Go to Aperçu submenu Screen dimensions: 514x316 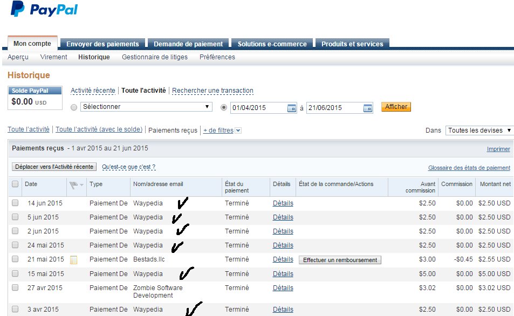coord(18,57)
